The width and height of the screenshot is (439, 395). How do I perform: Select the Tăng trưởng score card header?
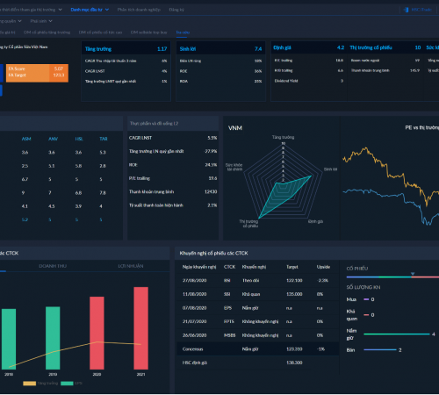126,49
